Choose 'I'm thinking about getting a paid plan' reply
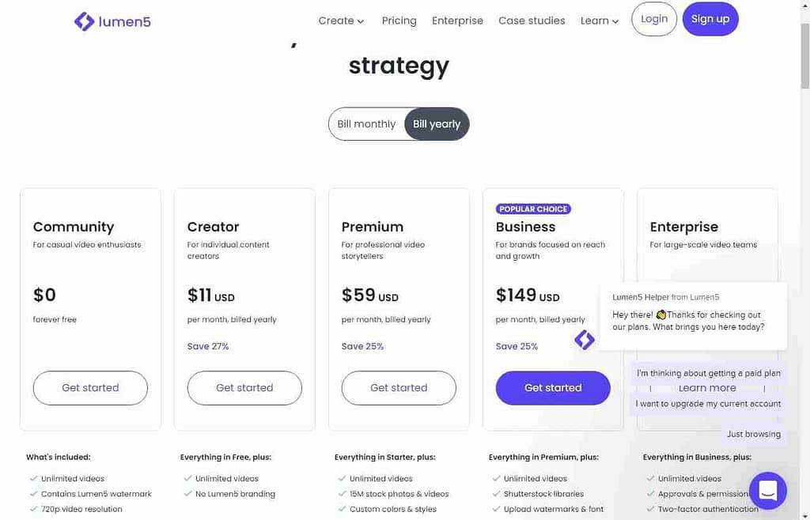 click(708, 372)
